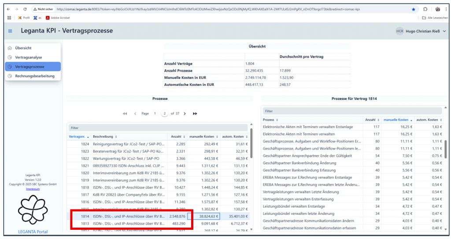This screenshot has width=451, height=239.
Task: Jump to first page of Prozesse table
Action: [x=125, y=114]
